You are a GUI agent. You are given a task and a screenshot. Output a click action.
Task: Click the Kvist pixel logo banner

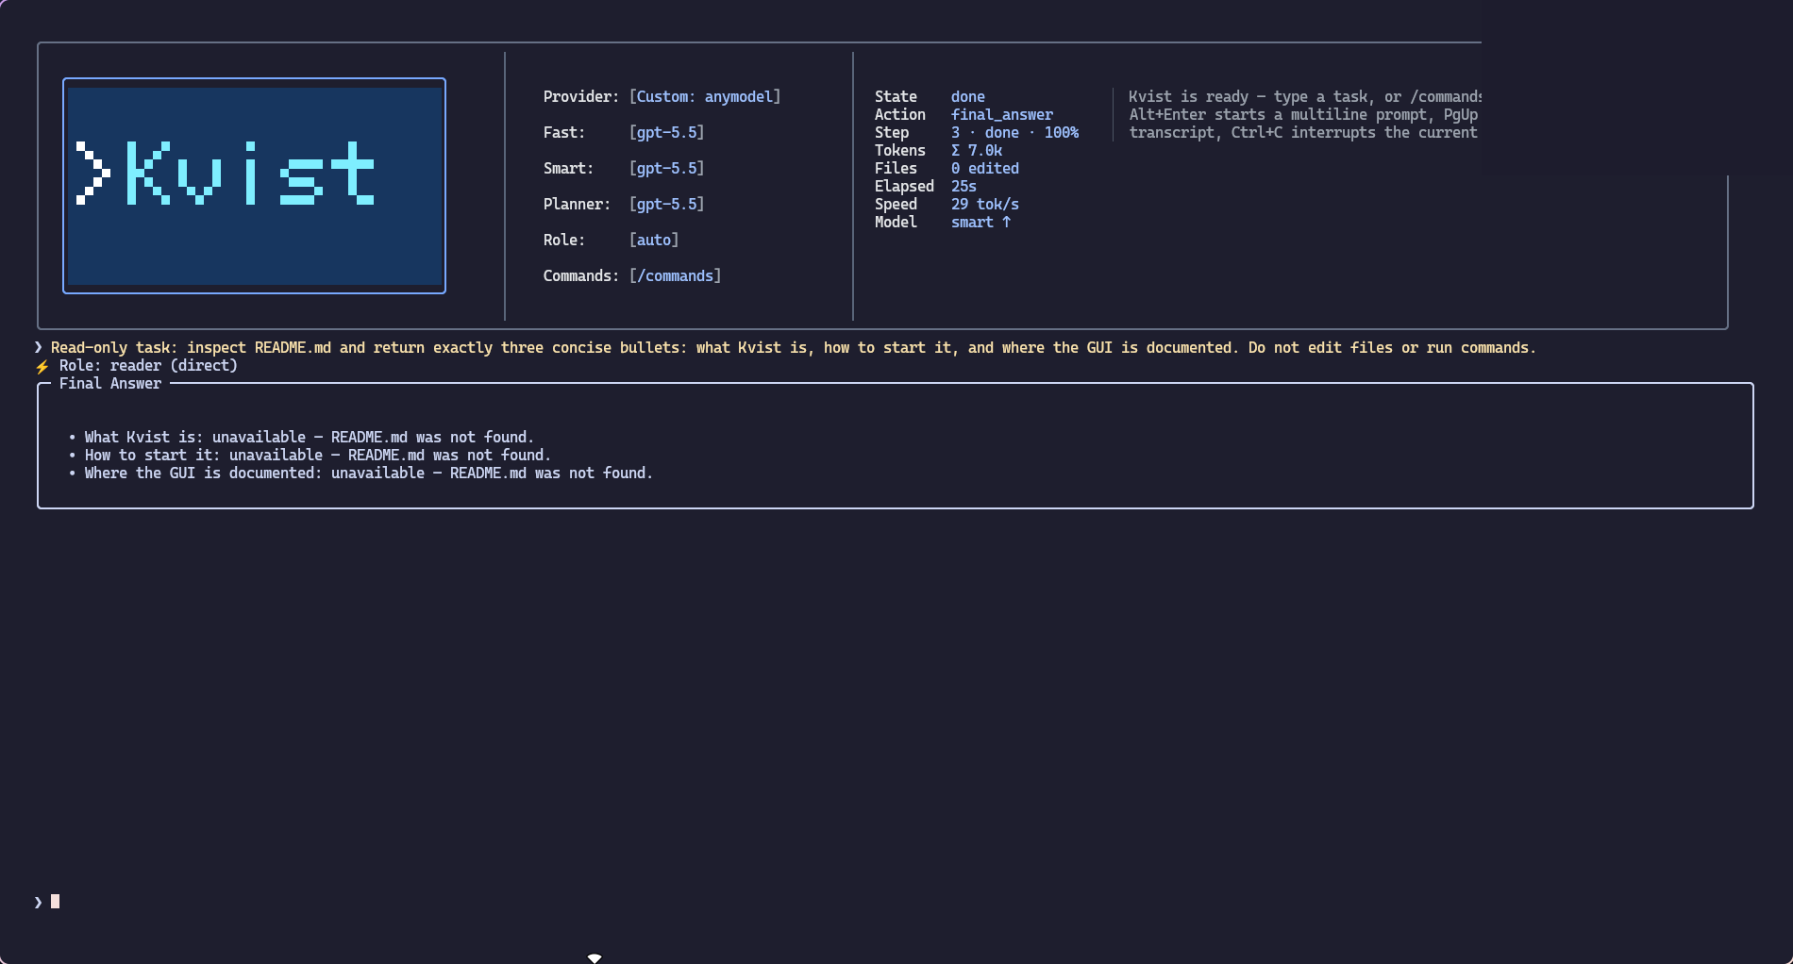(254, 186)
